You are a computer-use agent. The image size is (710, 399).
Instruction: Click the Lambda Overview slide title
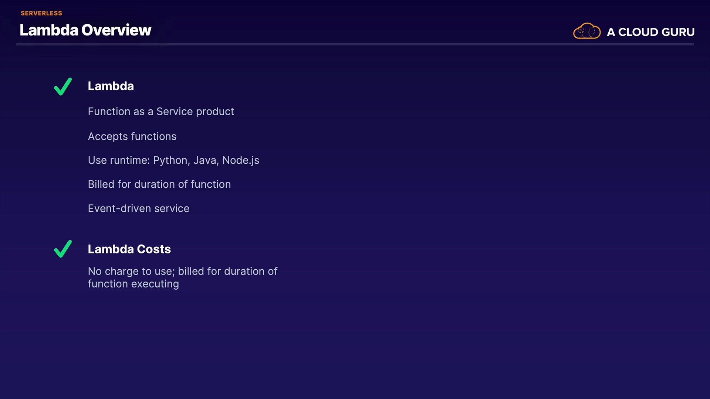[85, 30]
